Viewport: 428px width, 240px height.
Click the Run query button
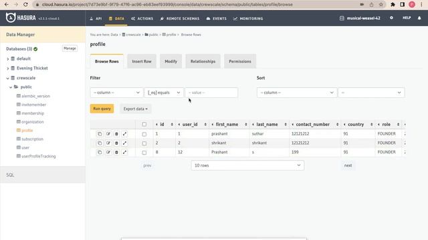[x=102, y=109]
